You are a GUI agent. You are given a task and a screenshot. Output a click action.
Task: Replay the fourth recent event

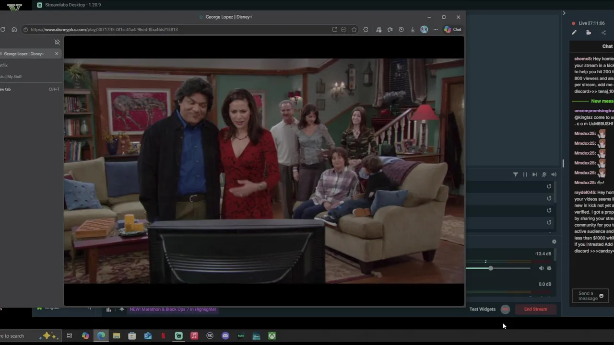click(549, 222)
